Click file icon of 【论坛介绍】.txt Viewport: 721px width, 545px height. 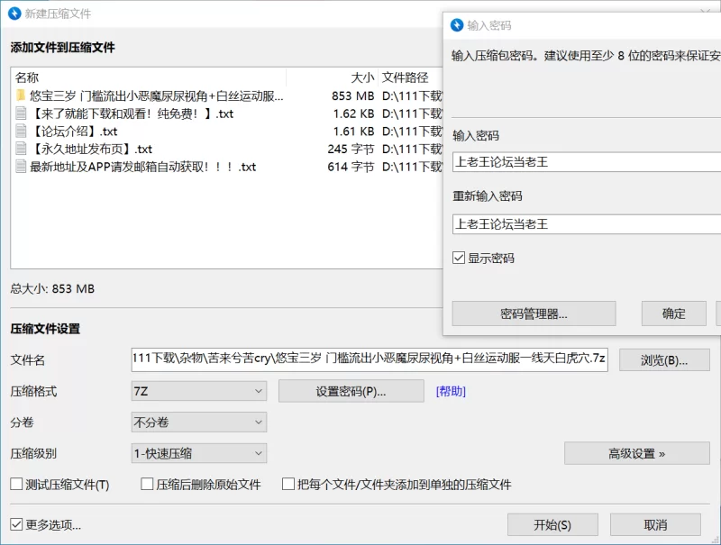point(21,132)
